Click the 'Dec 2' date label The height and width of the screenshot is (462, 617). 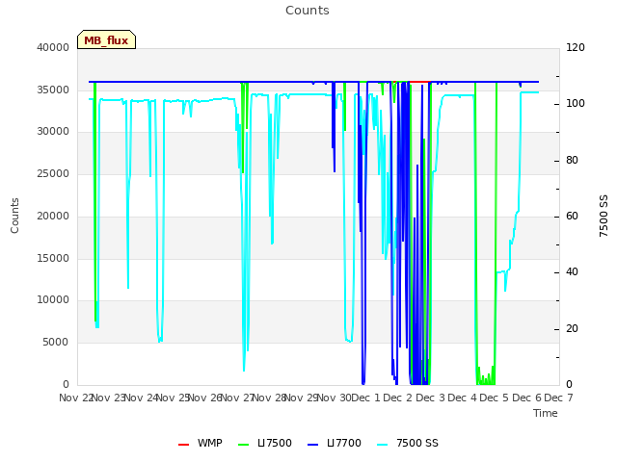click(398, 398)
